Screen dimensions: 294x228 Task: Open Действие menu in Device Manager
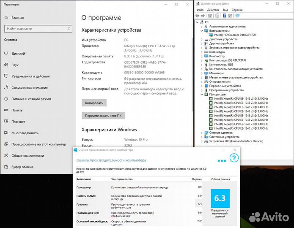point(213,10)
